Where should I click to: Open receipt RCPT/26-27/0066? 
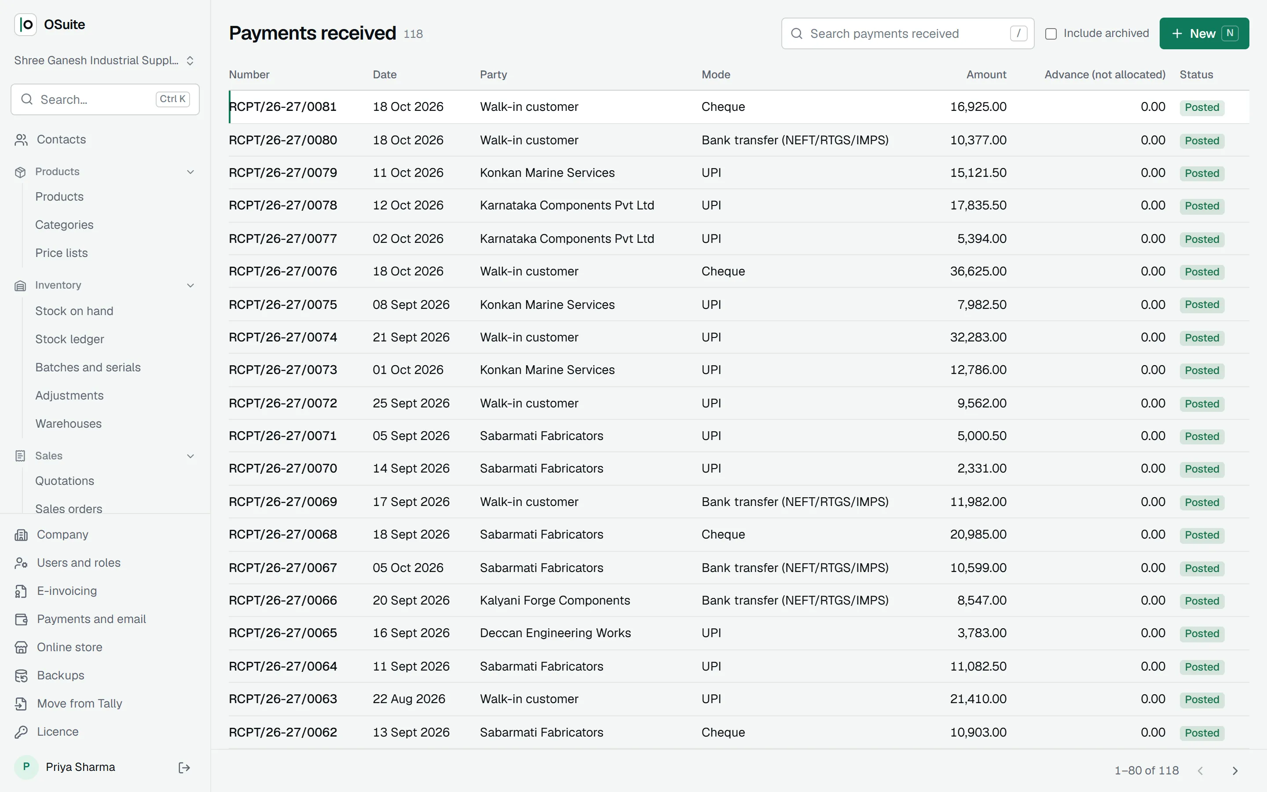(283, 600)
